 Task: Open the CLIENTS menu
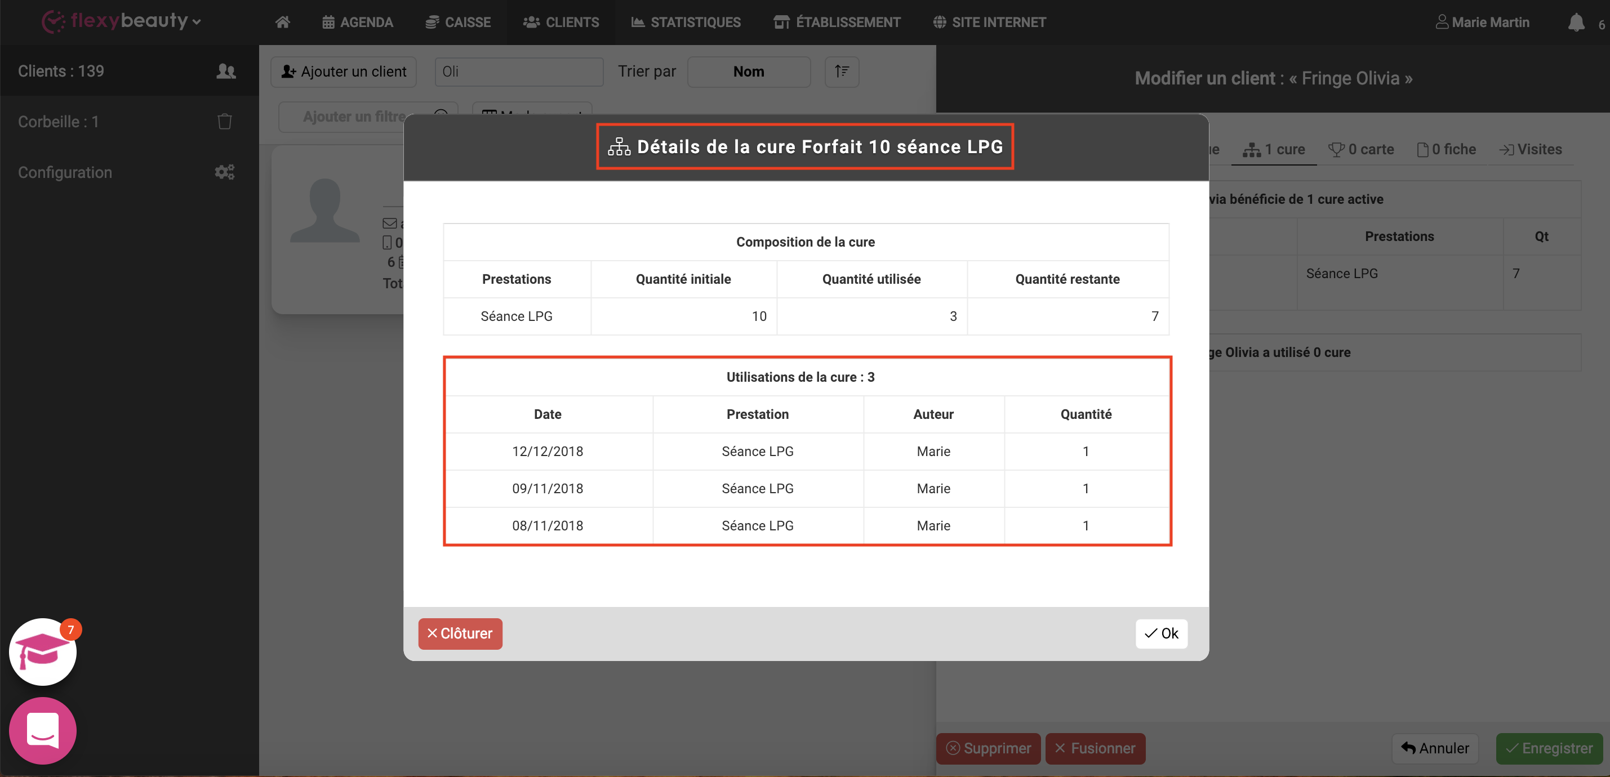point(561,23)
